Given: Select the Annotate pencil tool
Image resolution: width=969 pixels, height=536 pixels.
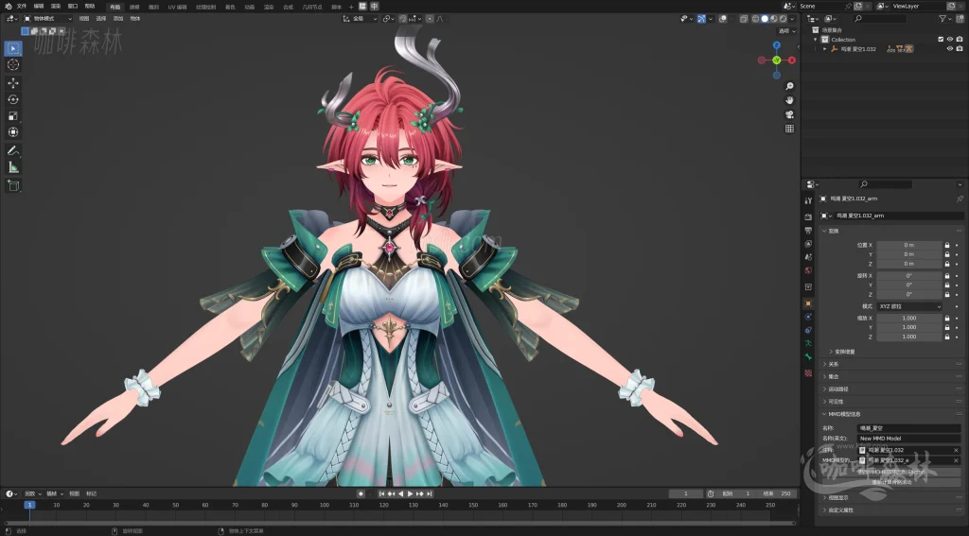Looking at the screenshot, I should [x=13, y=150].
